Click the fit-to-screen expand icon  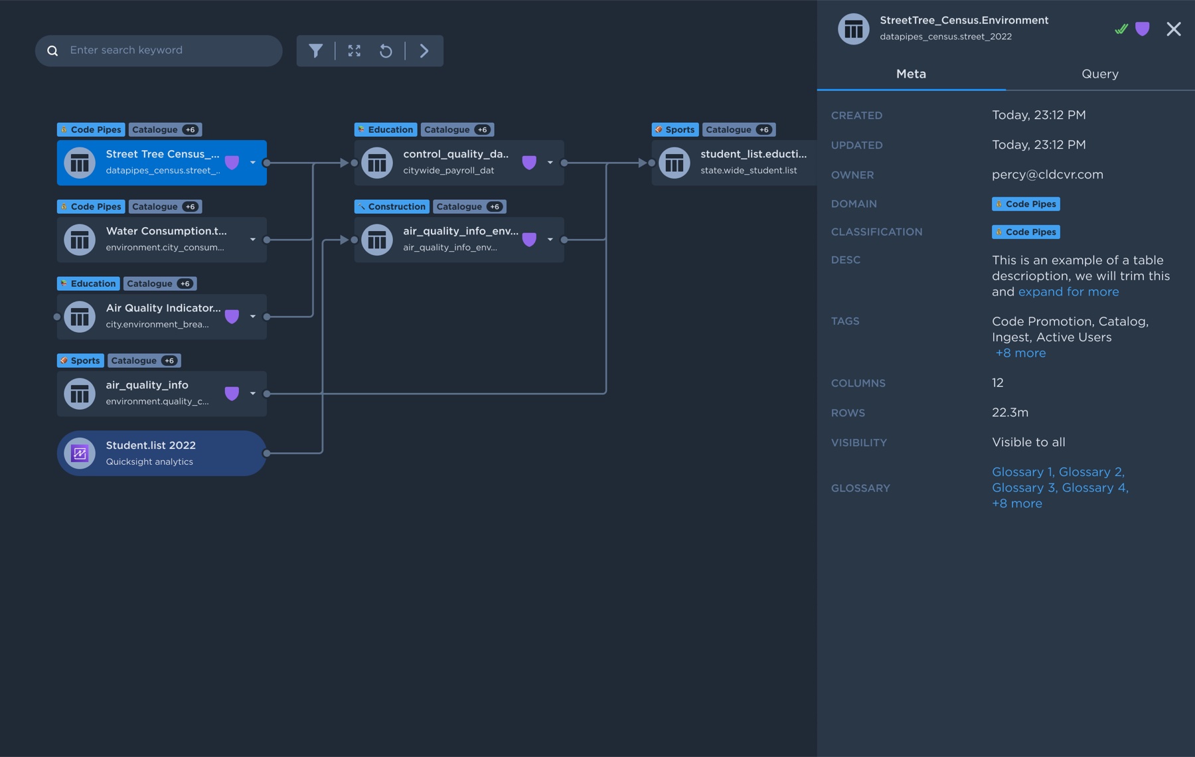point(355,50)
